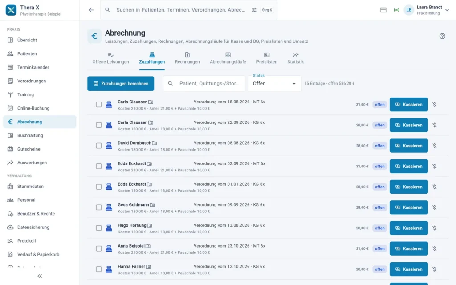Open patient card icon next to Gesa Goldmann
456x285 pixels.
[x=152, y=205]
